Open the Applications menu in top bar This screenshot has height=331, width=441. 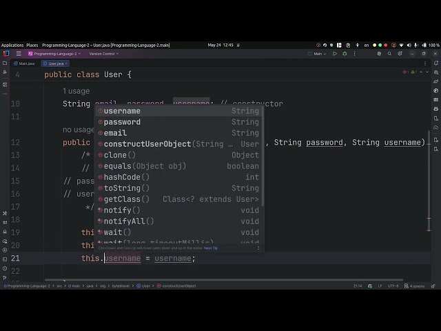point(12,45)
